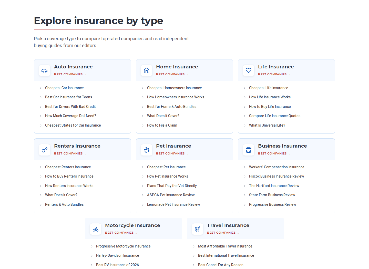Viewport: 369px width, 269px height.
Task: View Best Companies under Auto Insurance
Action: 70,74
